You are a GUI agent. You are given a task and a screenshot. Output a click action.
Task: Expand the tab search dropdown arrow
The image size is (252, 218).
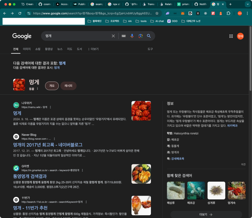[248, 4]
